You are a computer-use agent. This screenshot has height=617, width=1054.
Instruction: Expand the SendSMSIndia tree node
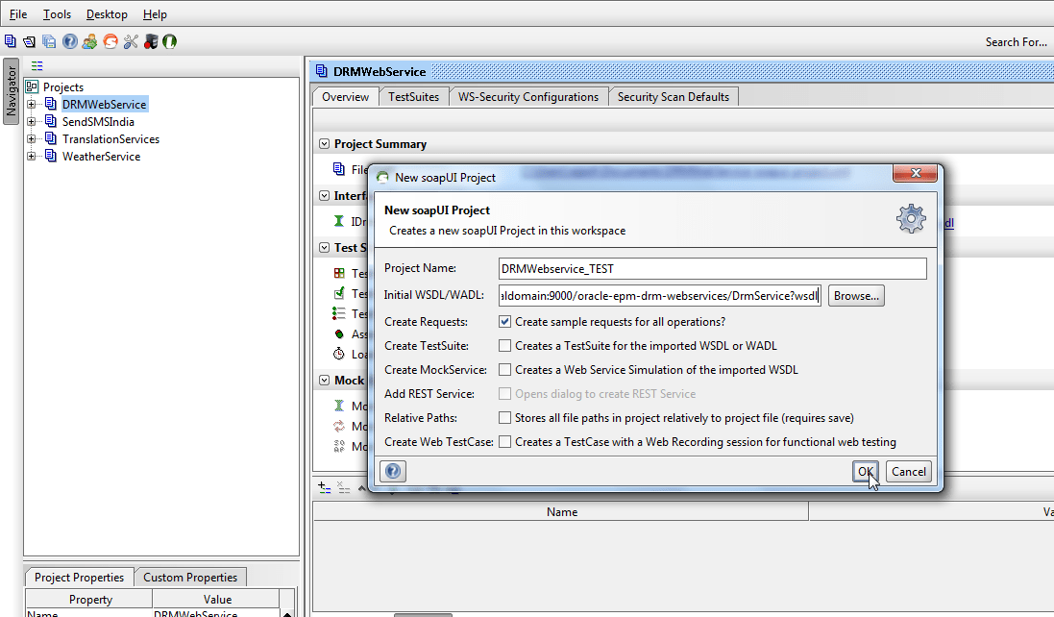coord(31,122)
